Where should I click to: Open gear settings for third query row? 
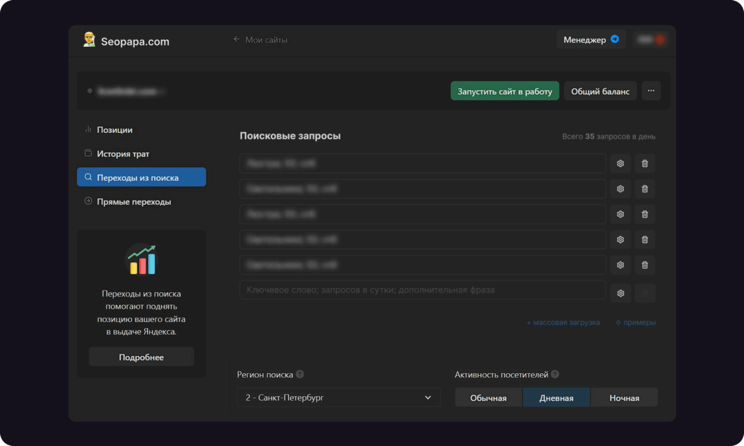(x=620, y=214)
